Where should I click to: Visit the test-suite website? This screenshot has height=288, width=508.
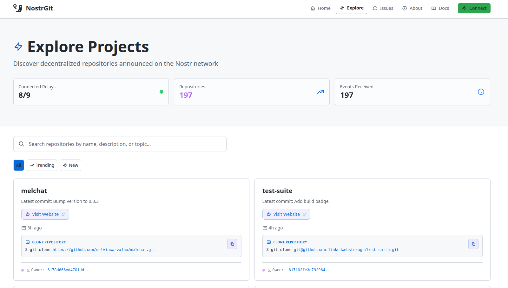point(286,214)
